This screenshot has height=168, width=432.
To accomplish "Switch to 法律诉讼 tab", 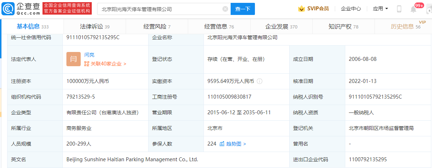I will [95, 26].
